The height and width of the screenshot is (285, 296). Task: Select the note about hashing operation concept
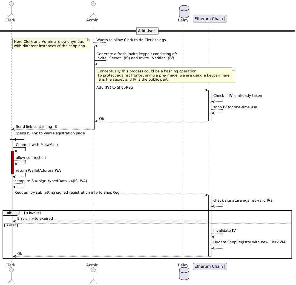click(x=165, y=75)
